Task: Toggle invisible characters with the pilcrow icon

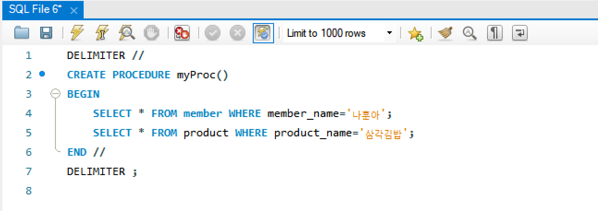Action: coord(495,33)
